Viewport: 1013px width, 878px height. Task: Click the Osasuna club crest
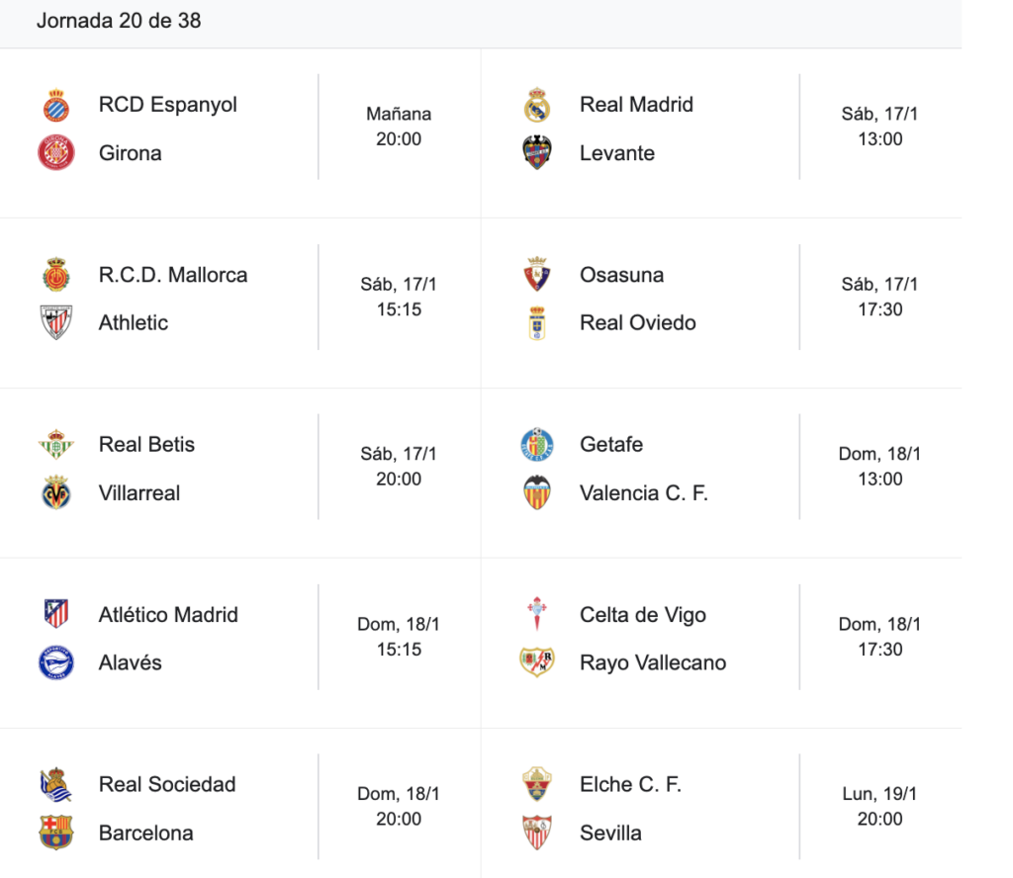(x=537, y=274)
